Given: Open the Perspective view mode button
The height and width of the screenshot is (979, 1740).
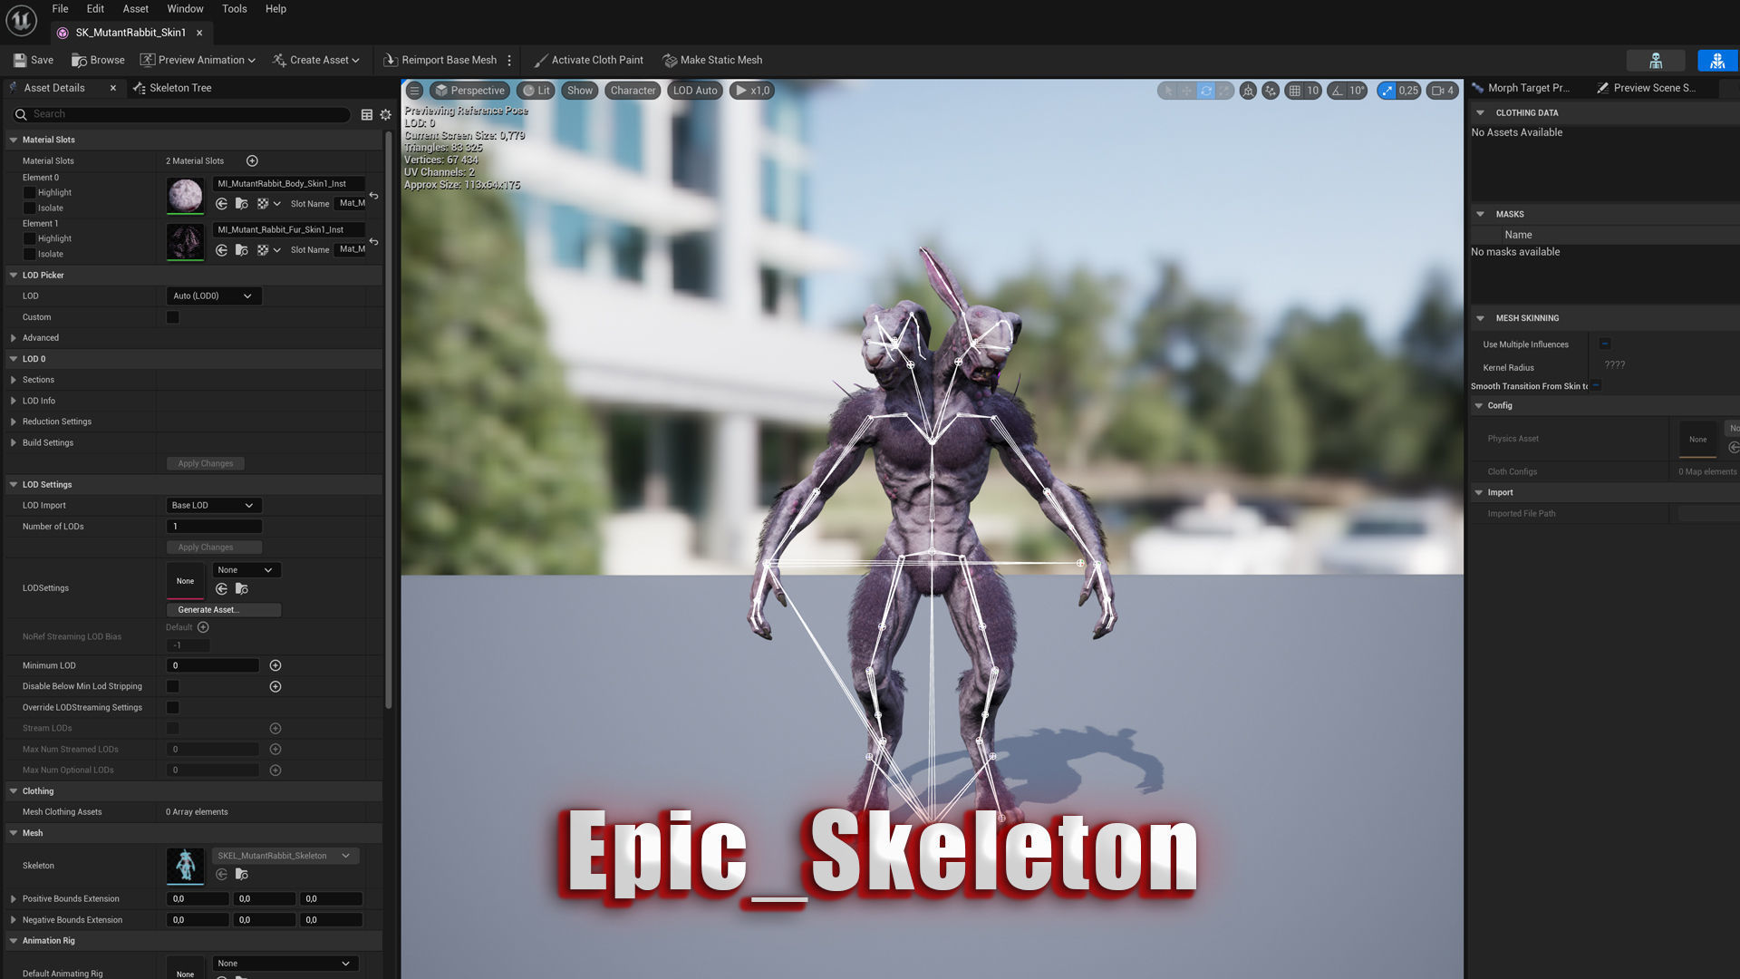Looking at the screenshot, I should click(469, 91).
